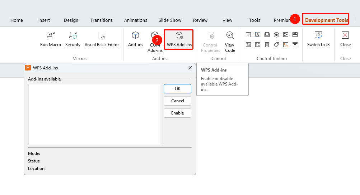Screen dimensions: 360x195
Task: Click the 'Status:' label
Action: pos(34,161)
